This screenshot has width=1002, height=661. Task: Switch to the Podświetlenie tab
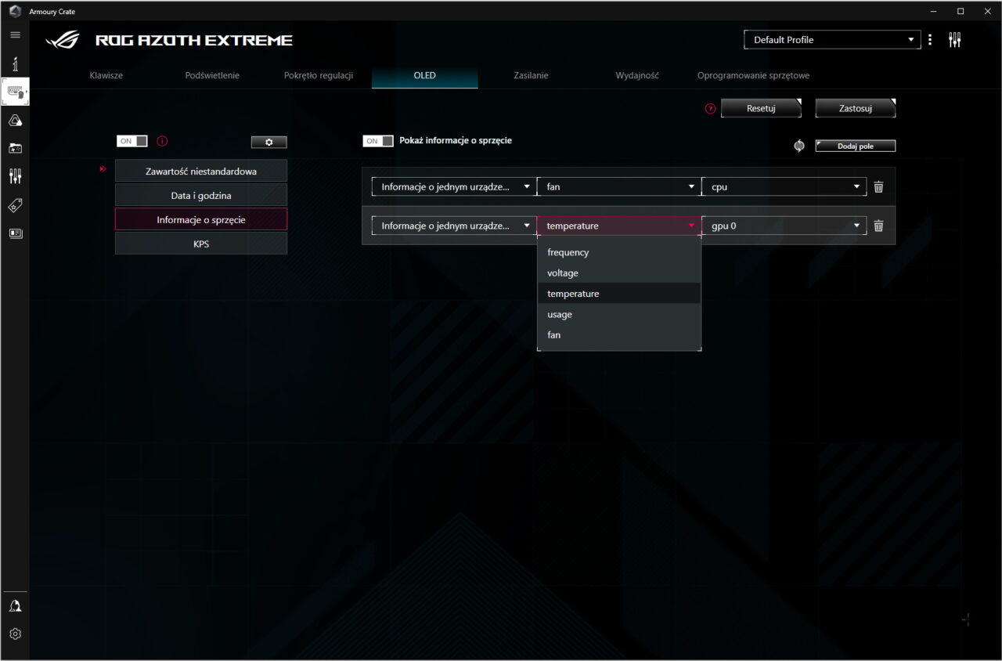tap(212, 76)
